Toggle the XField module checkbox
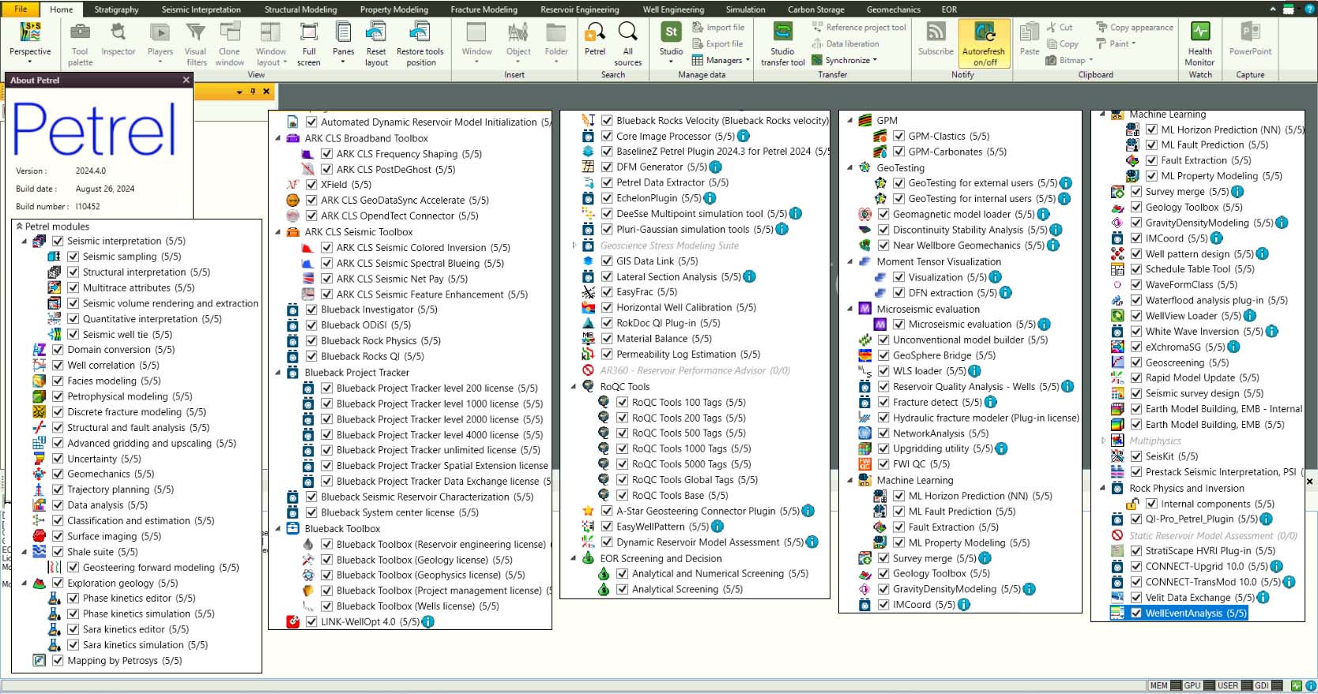 pos(311,185)
